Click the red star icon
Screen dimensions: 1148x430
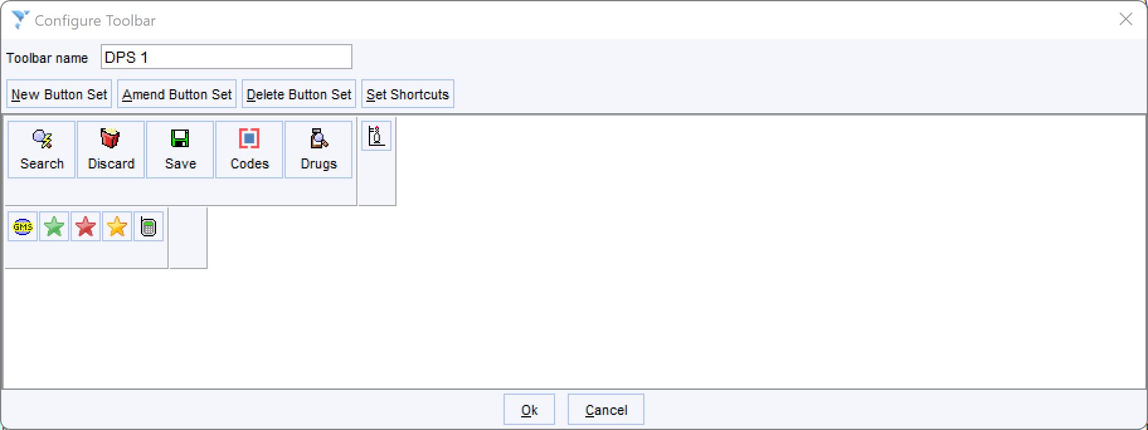86,226
